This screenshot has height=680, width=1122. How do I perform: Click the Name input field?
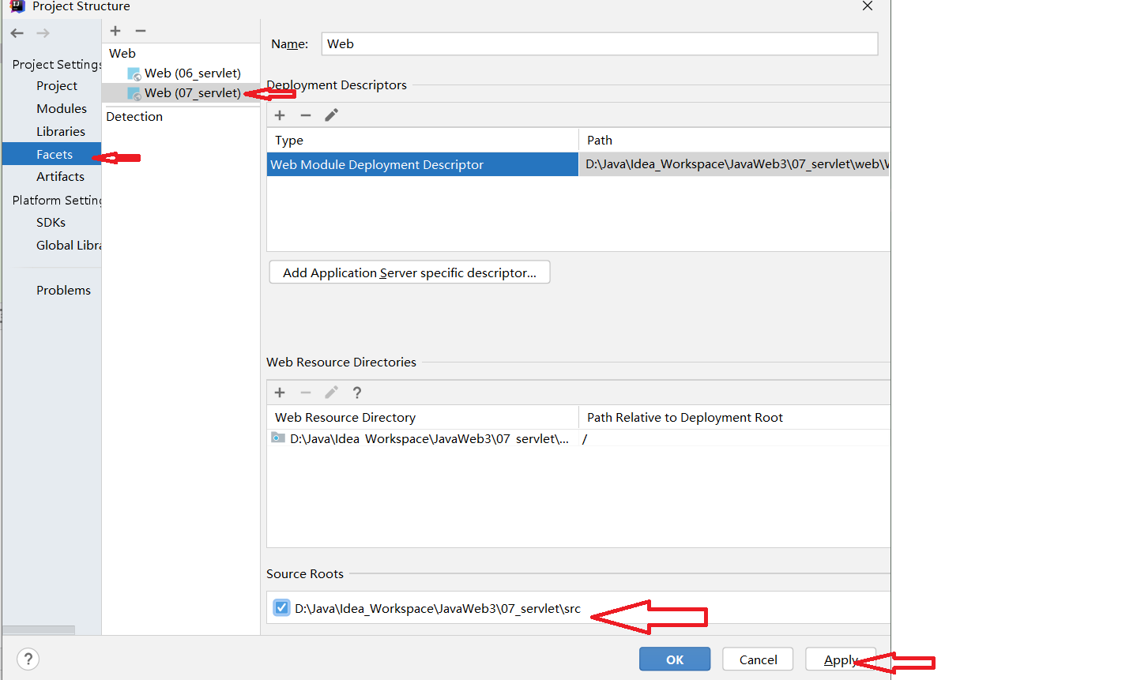(600, 44)
